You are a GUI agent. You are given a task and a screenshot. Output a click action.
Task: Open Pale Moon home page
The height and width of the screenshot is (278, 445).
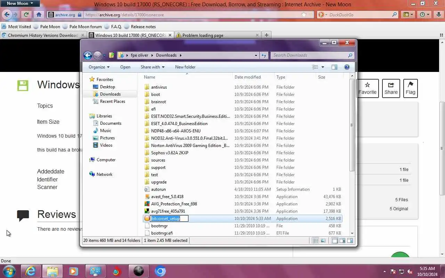[39, 15]
